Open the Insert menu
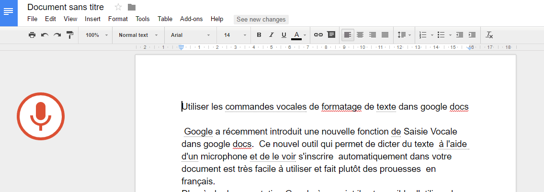Image resolution: width=544 pixels, height=192 pixels. pos(92,19)
